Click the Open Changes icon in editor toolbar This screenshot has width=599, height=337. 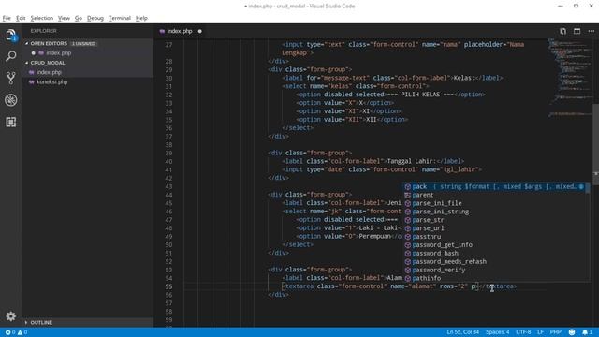coord(562,31)
